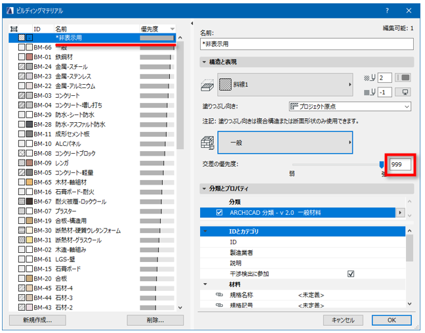Click the cut fill structure icon

tap(207, 85)
